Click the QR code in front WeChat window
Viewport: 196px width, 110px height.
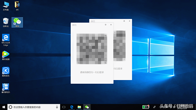[x=92, y=49]
